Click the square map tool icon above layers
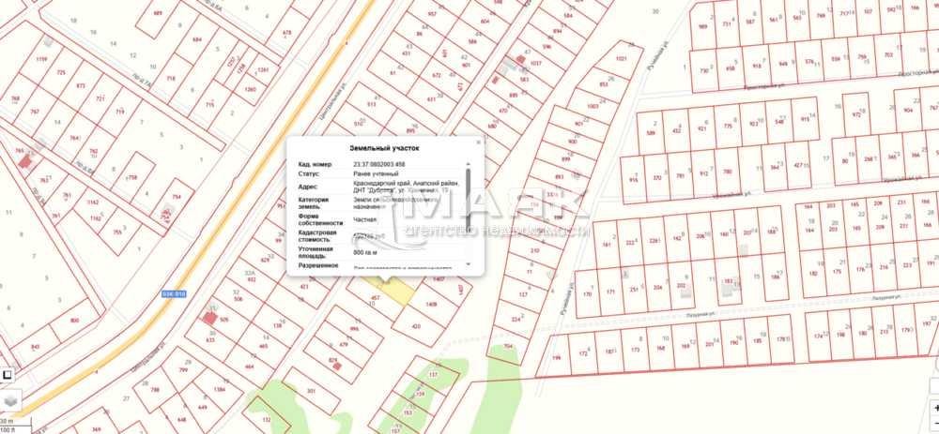This screenshot has width=939, height=434. (8, 375)
